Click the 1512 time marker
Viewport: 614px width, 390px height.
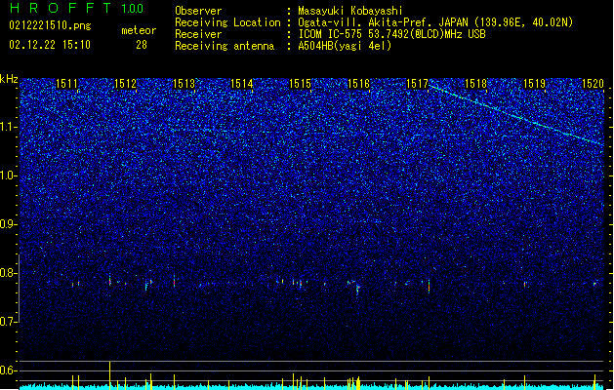coord(125,84)
